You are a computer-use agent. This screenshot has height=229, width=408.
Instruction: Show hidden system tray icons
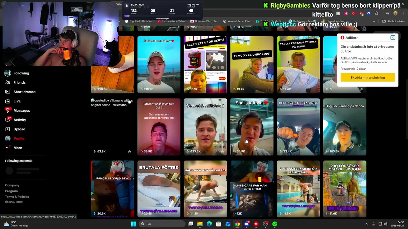pyautogui.click(x=367, y=224)
